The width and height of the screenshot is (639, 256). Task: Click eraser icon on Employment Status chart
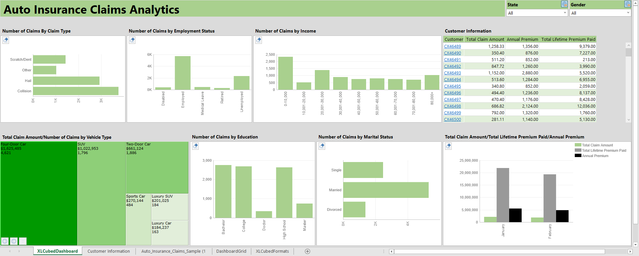tap(132, 40)
